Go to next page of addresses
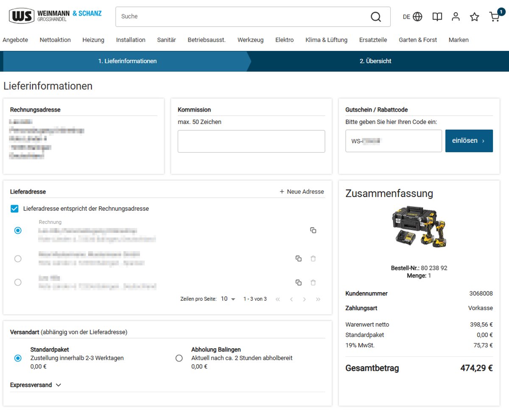 point(305,299)
